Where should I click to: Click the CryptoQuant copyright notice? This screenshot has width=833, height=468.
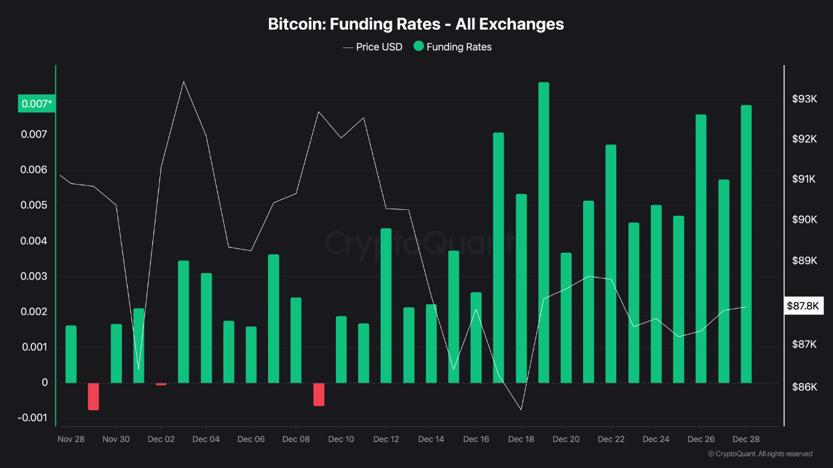point(760,454)
